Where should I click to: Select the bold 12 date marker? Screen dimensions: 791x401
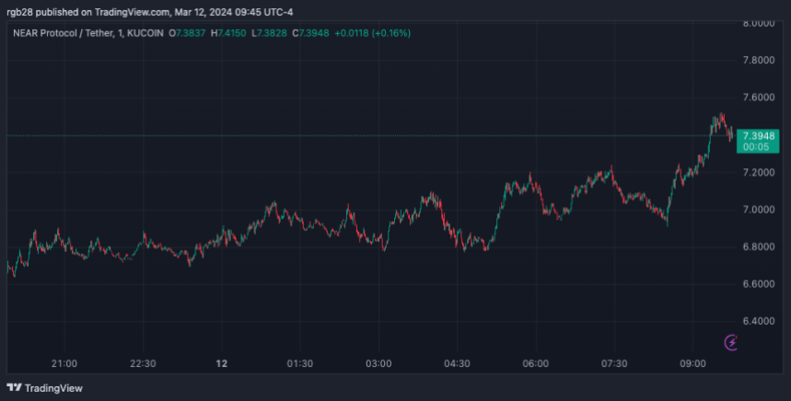[x=221, y=363]
